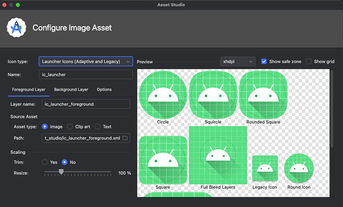Viewport: 343px width, 207px height.
Task: Set Trim to Yes
Action: [x=45, y=162]
